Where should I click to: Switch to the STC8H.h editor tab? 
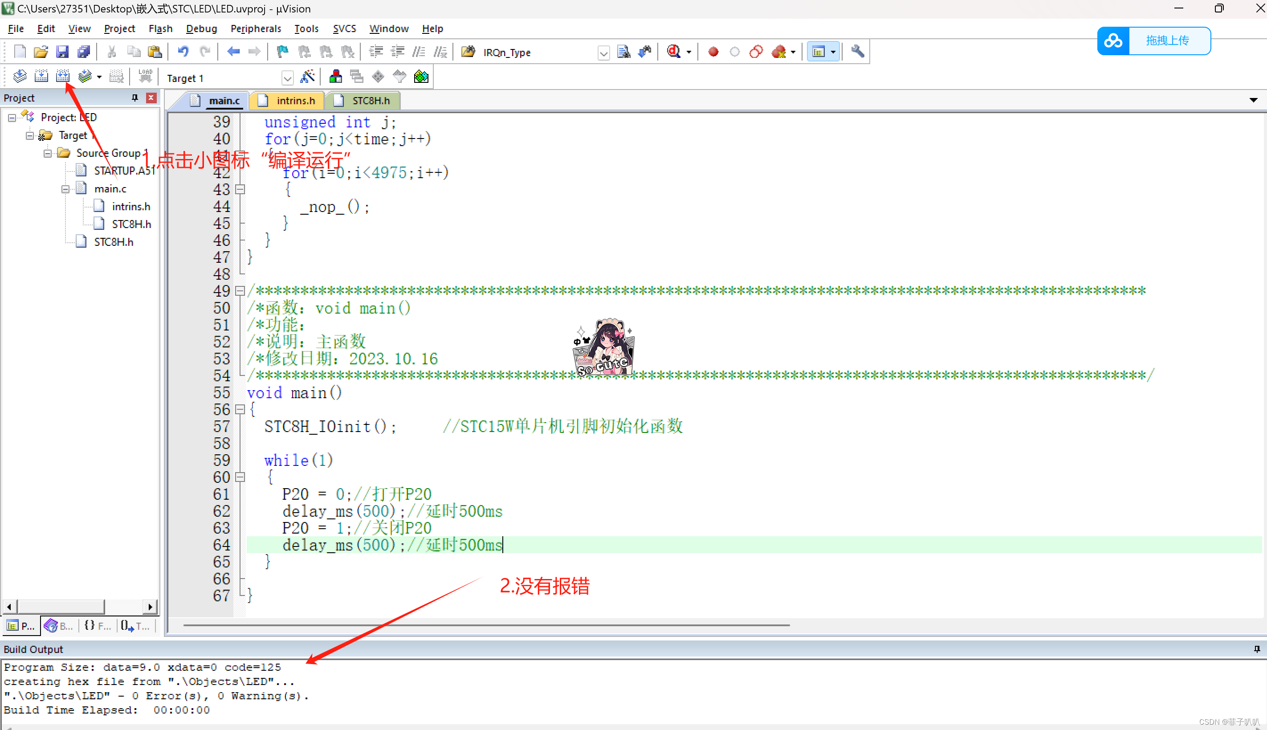click(x=371, y=101)
